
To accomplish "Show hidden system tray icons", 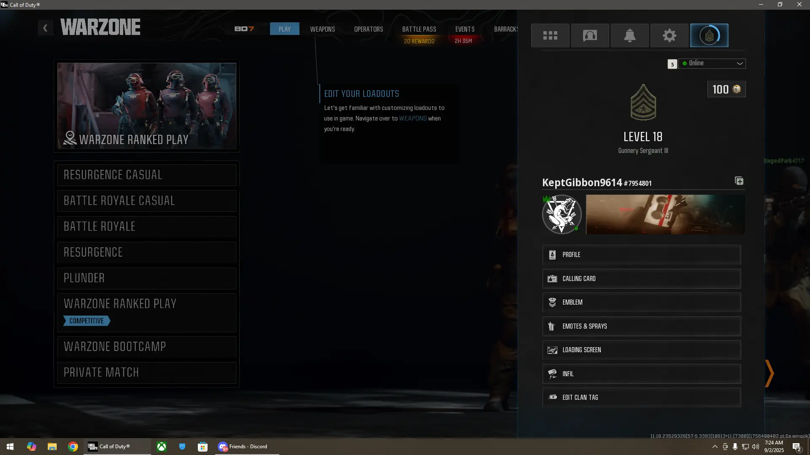I will [715, 447].
